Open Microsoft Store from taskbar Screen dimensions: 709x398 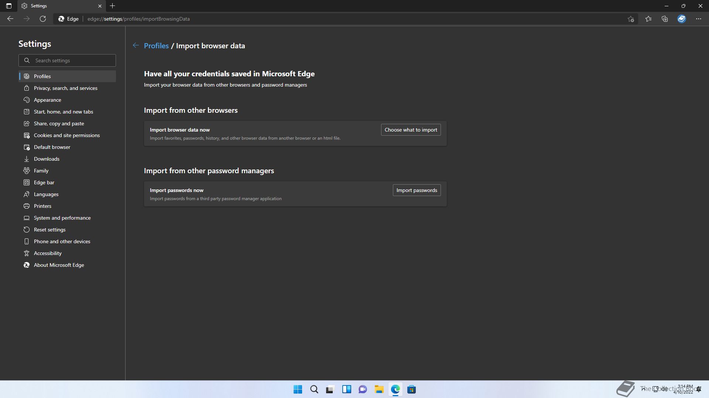tap(411, 389)
